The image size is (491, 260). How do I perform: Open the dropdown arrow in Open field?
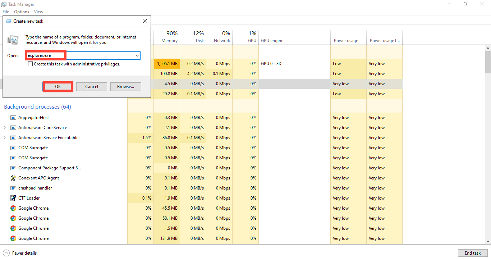137,56
